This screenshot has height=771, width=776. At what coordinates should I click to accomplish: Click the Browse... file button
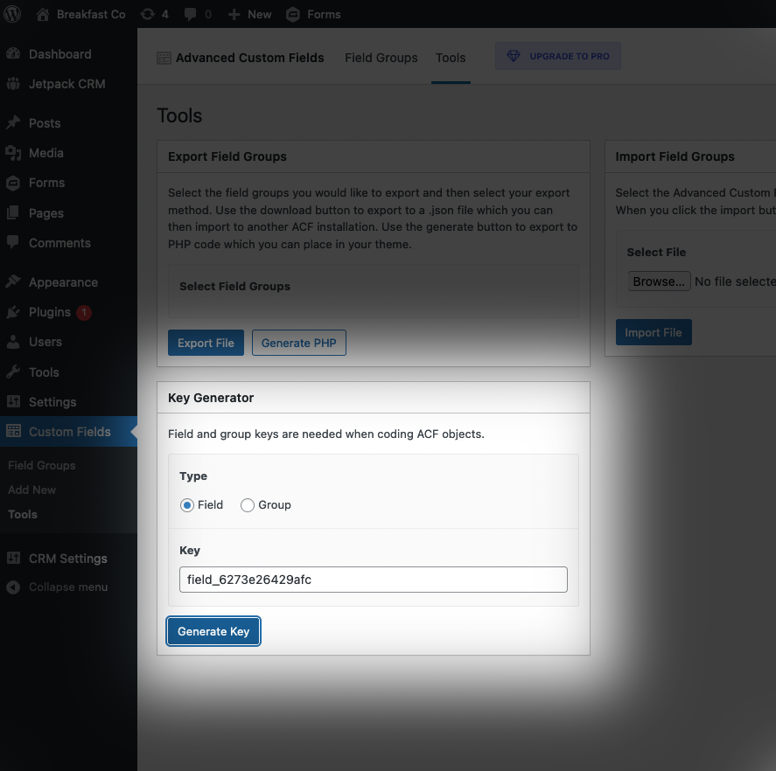point(659,281)
